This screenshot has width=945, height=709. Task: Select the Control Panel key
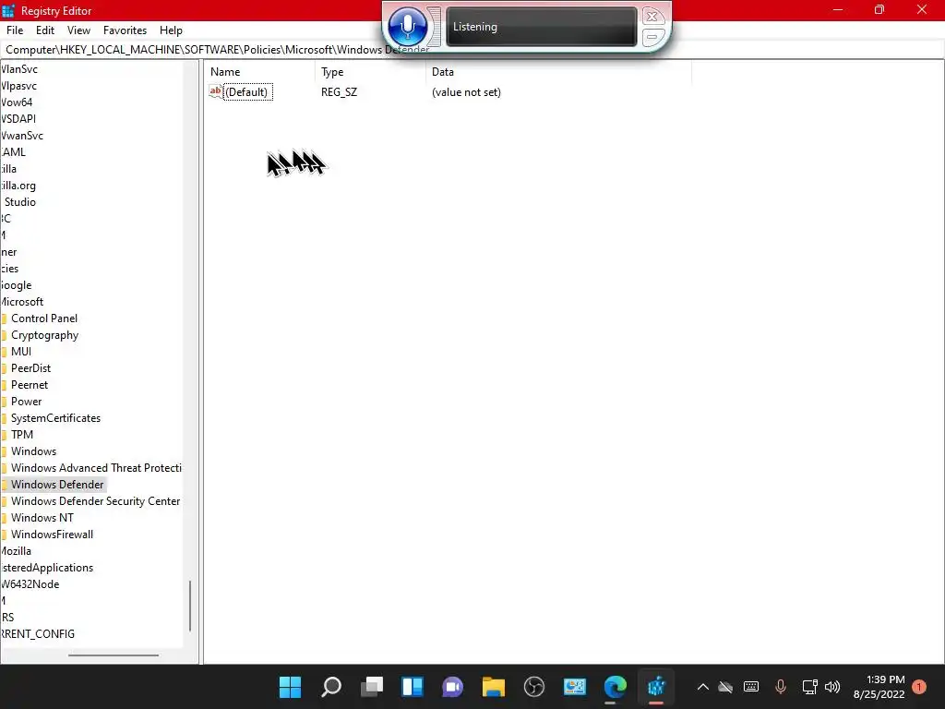point(44,318)
